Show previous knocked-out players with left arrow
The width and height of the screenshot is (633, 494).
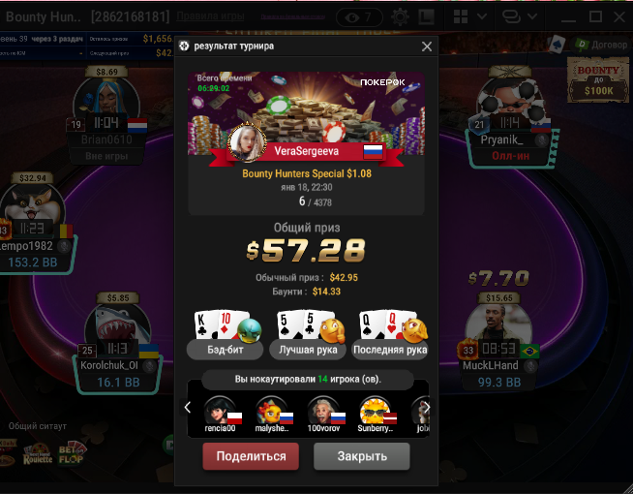tap(188, 407)
